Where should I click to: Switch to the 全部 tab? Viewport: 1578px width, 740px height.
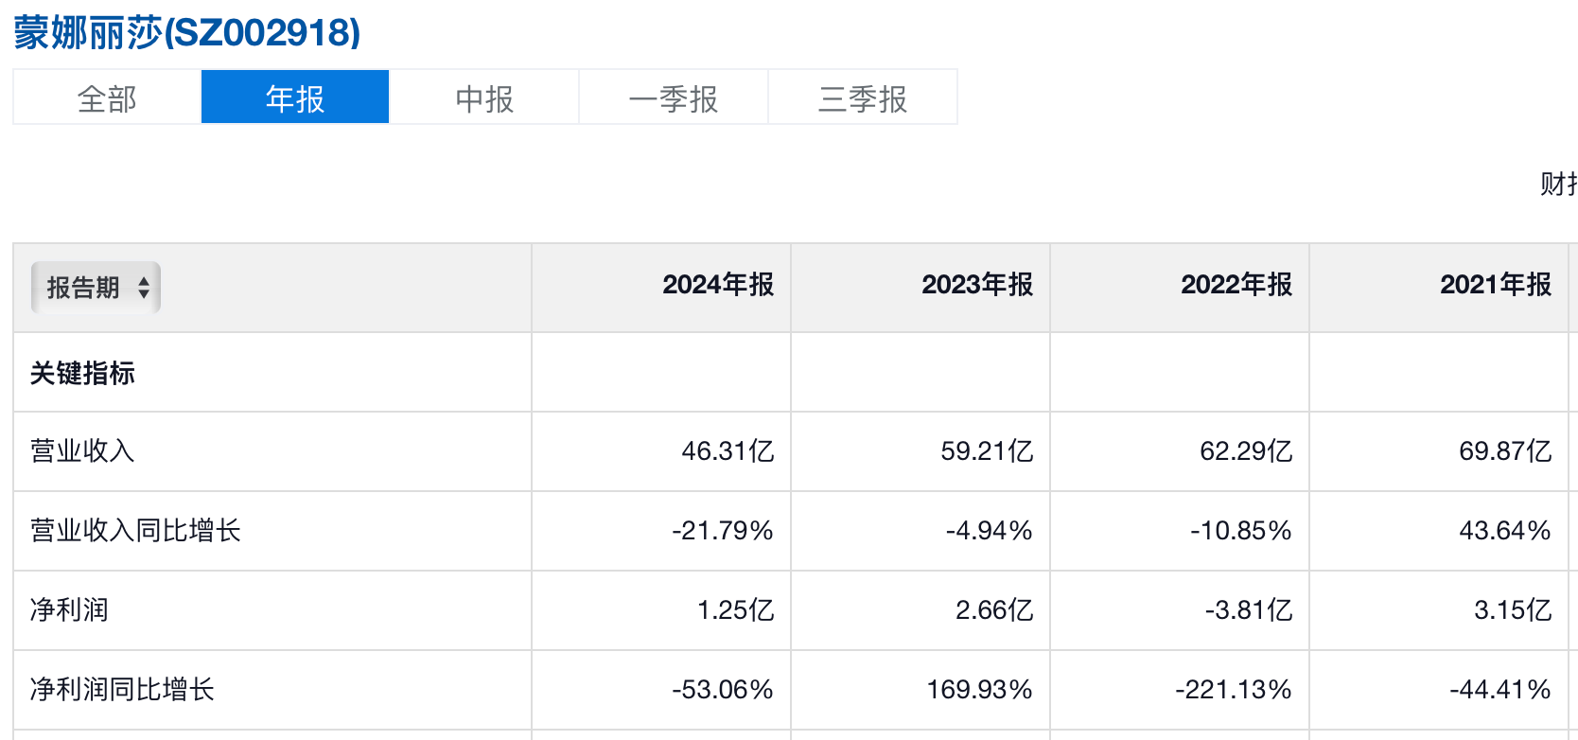107,97
